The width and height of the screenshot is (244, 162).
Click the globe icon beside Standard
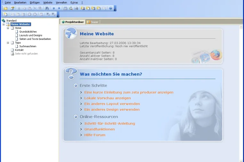(x=4, y=20)
